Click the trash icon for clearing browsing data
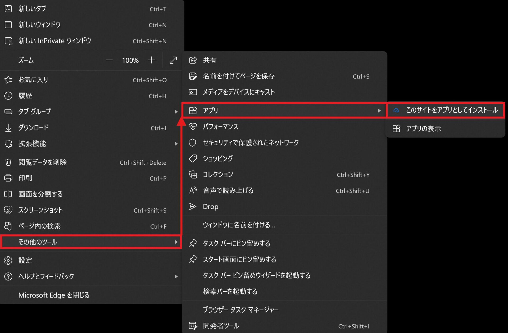Viewport: 508px width, 333px height. pyautogui.click(x=8, y=162)
